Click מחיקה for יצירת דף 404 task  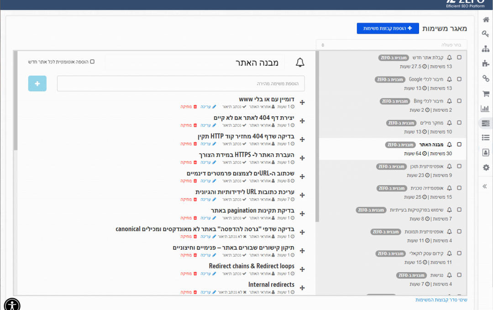189,125
